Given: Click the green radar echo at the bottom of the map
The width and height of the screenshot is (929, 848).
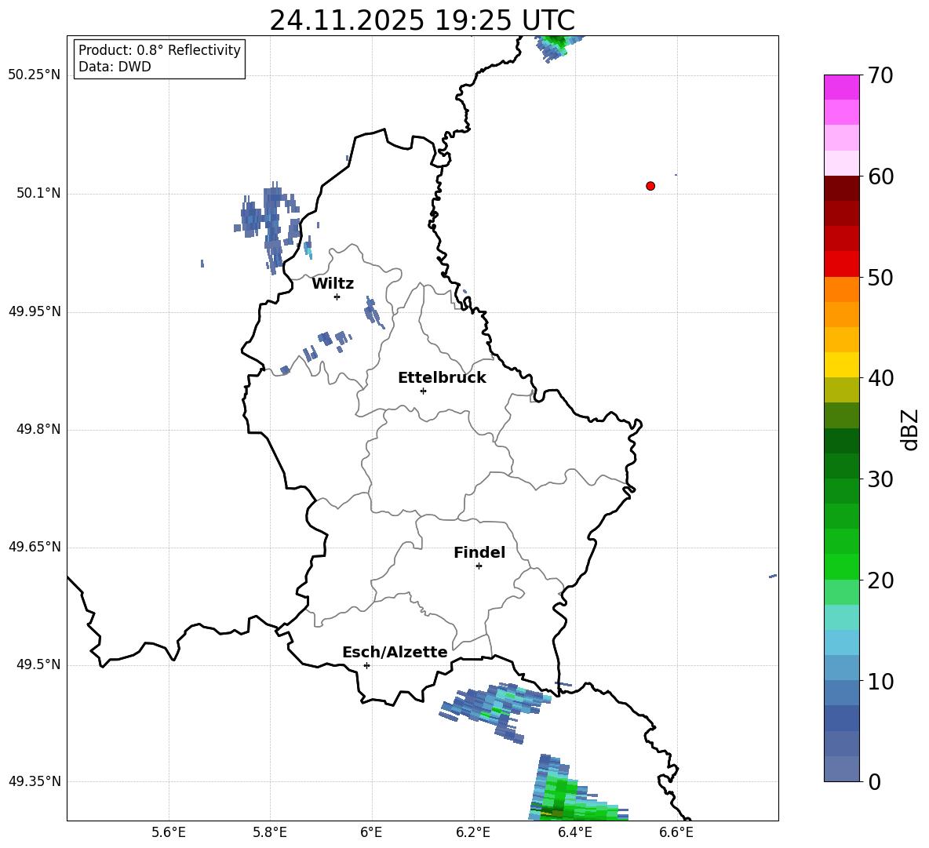Looking at the screenshot, I should click(x=567, y=794).
